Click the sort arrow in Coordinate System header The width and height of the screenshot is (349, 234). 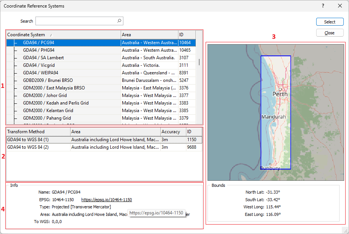click(x=51, y=35)
